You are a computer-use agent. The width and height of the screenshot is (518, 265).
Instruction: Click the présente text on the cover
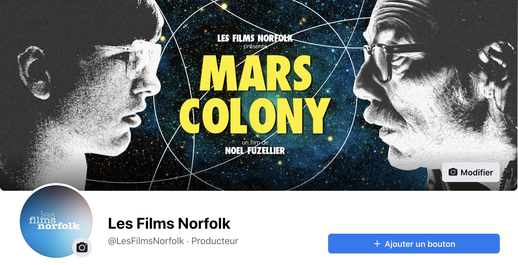(256, 46)
